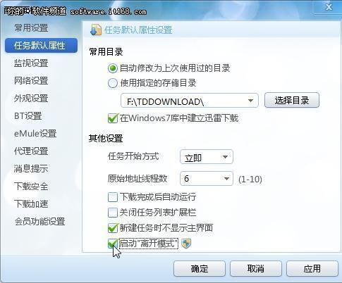Close the settings dialog window
Viewport: 342px width, 283px height.
point(329,7)
